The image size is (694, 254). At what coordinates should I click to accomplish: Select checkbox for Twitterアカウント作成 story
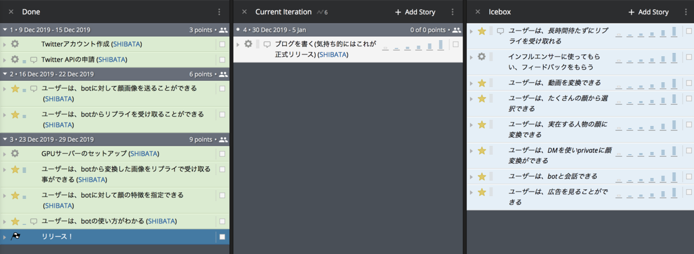222,44
